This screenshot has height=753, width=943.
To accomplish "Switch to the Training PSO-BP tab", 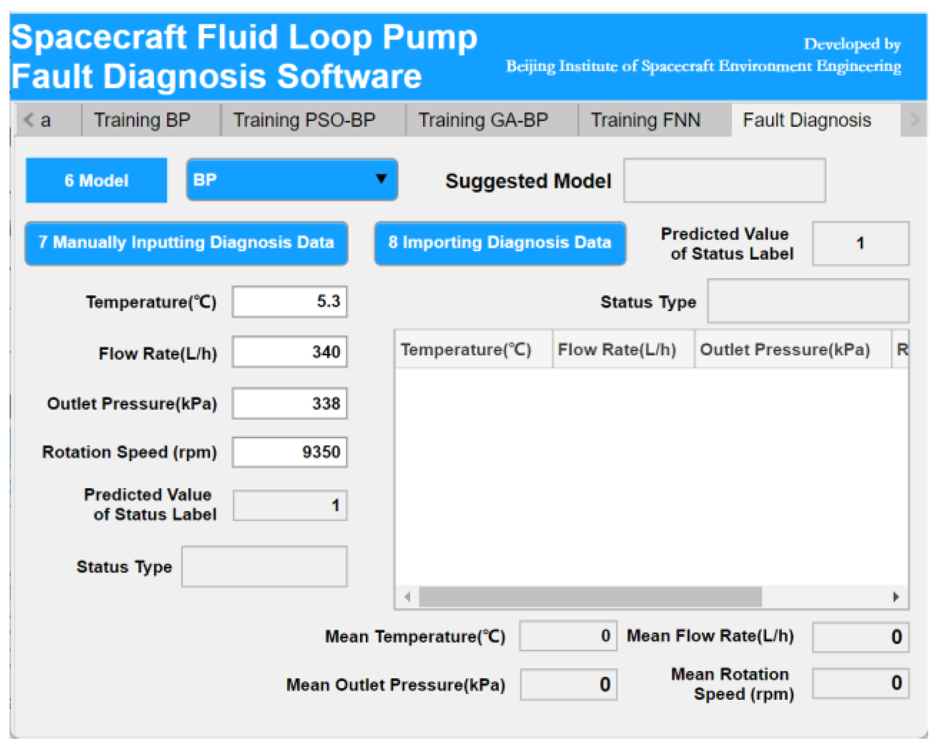I will [304, 120].
